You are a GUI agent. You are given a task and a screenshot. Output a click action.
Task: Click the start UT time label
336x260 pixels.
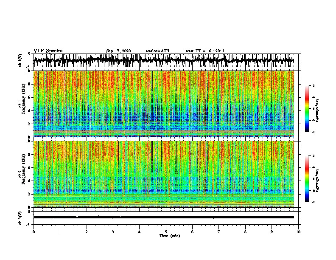tap(205, 51)
